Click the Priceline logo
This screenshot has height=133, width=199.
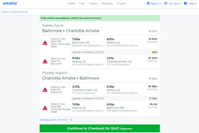10,3
